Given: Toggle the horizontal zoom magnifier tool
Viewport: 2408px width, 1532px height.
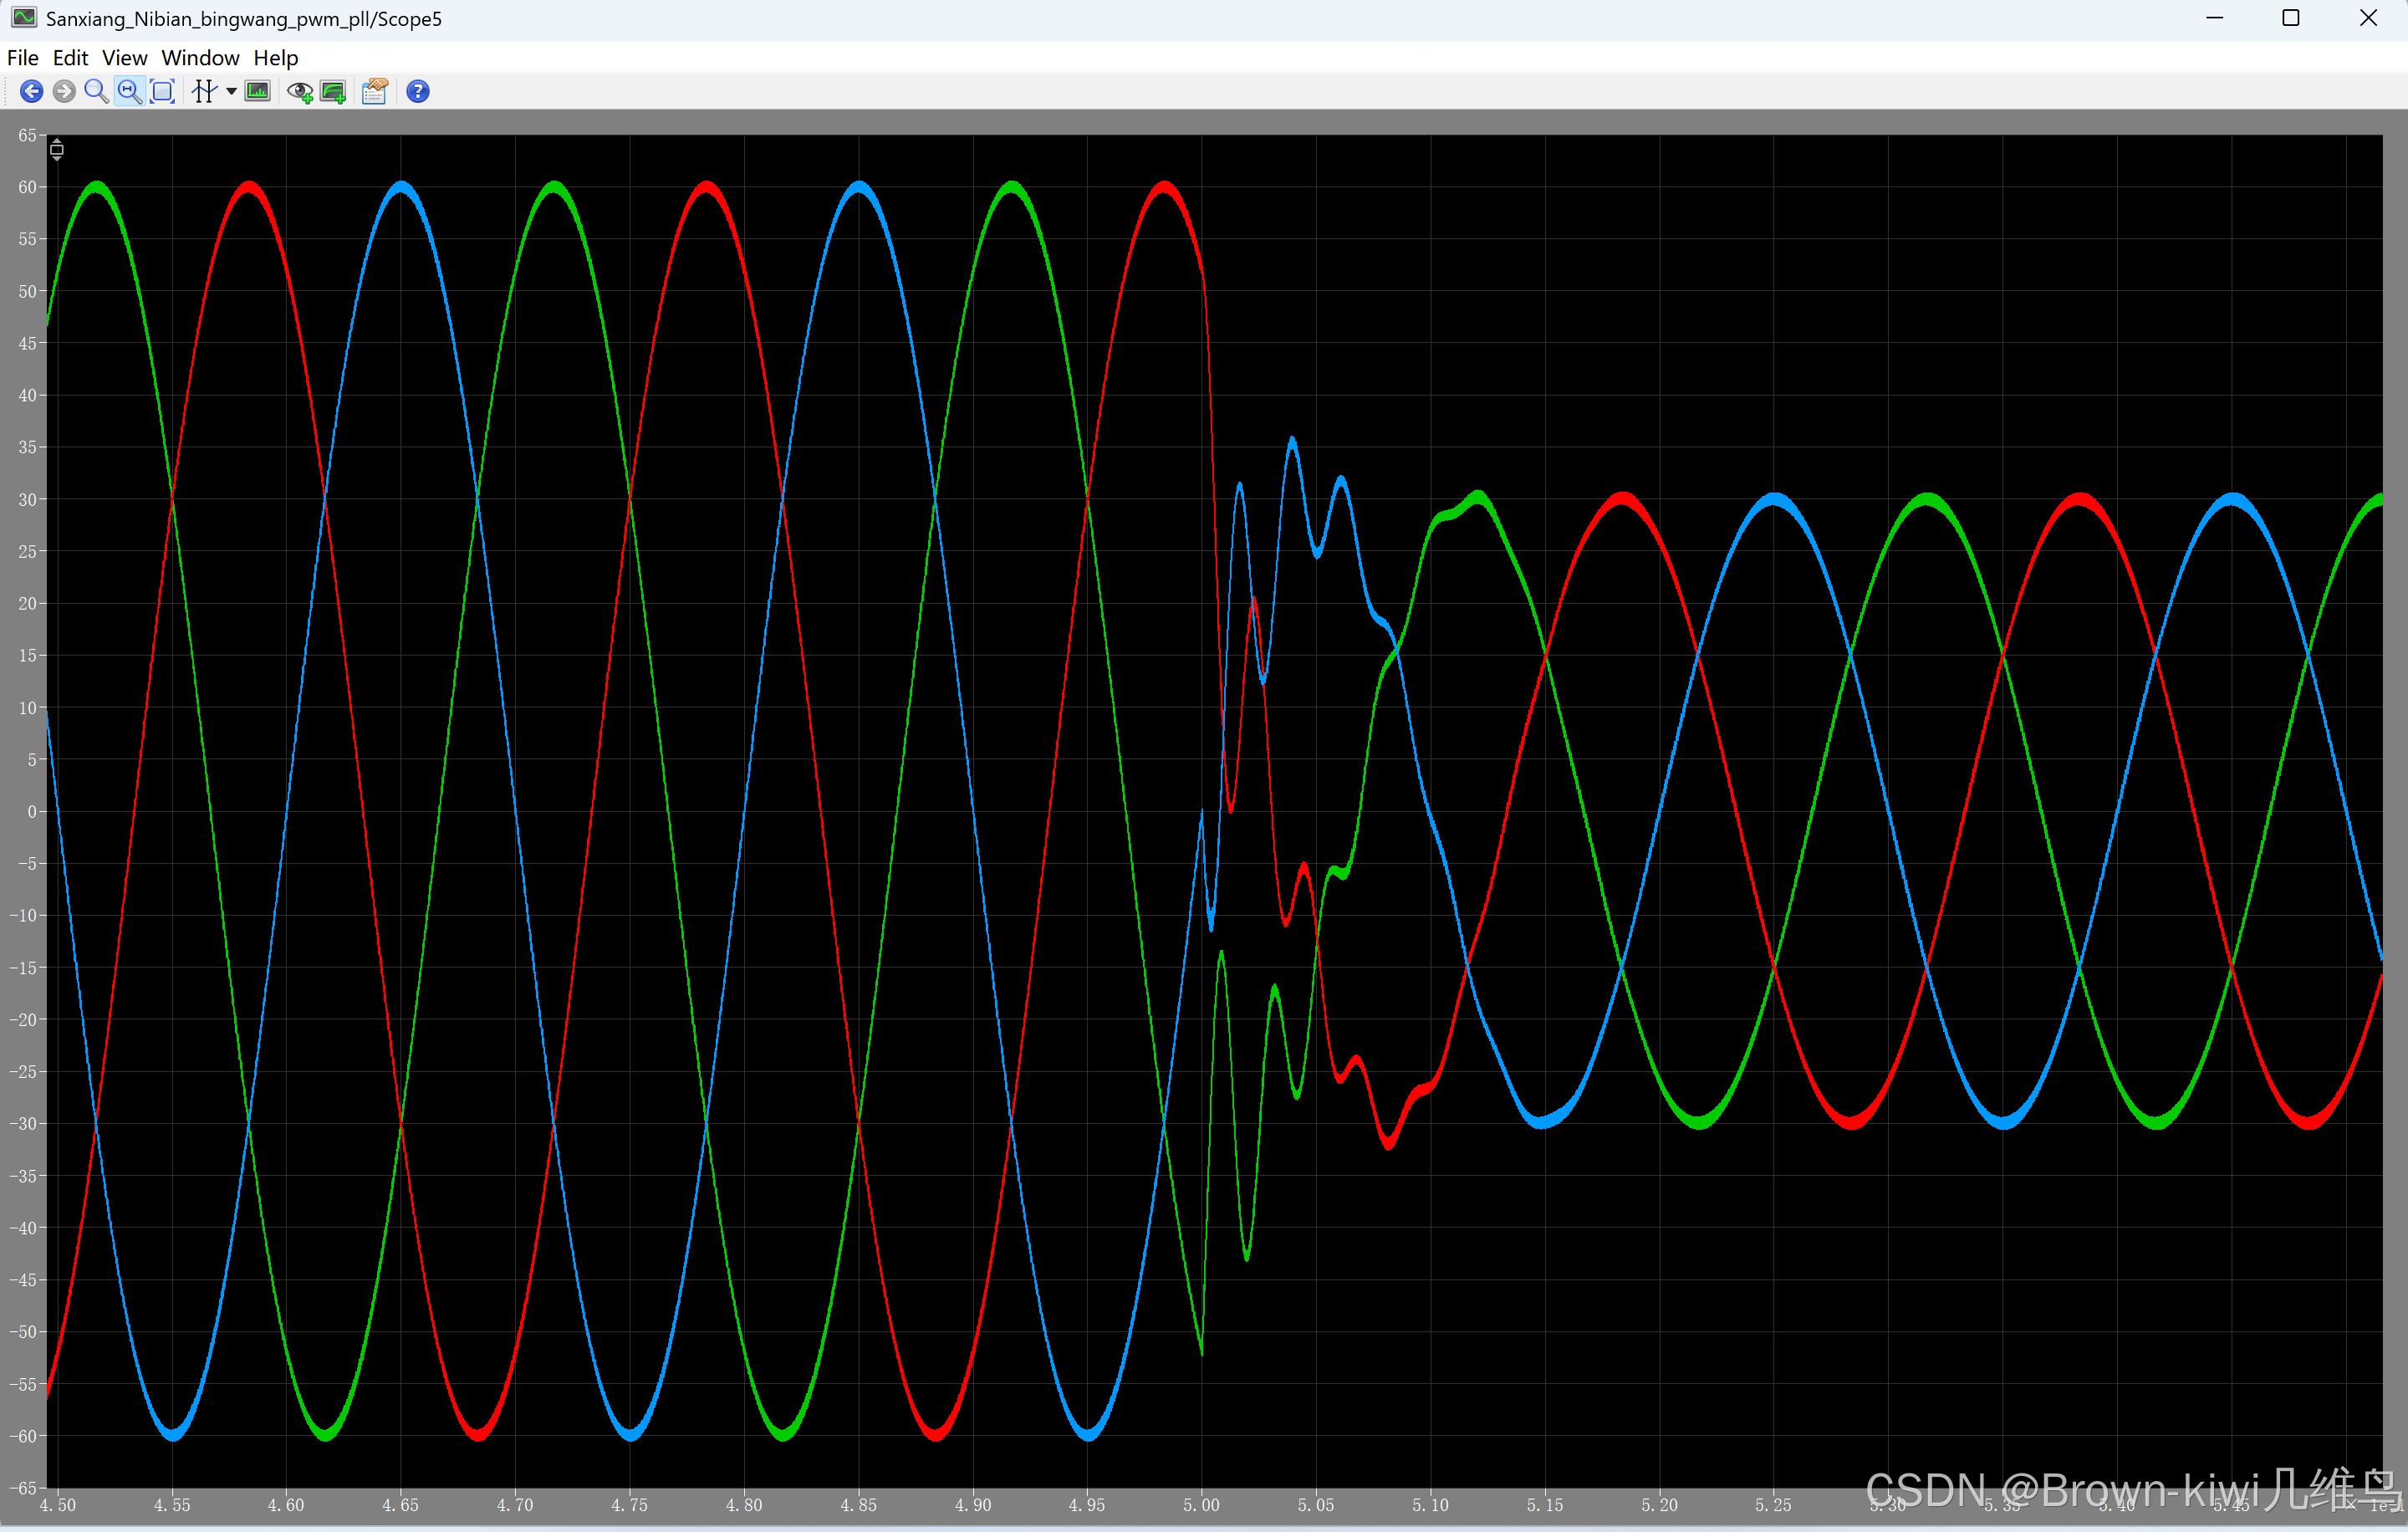Looking at the screenshot, I should [x=129, y=92].
